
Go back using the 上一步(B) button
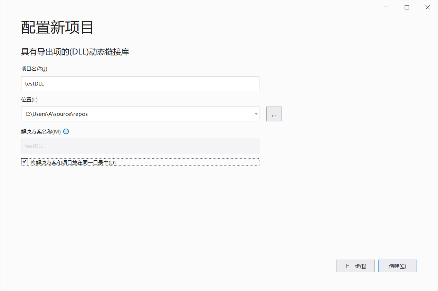click(x=355, y=265)
